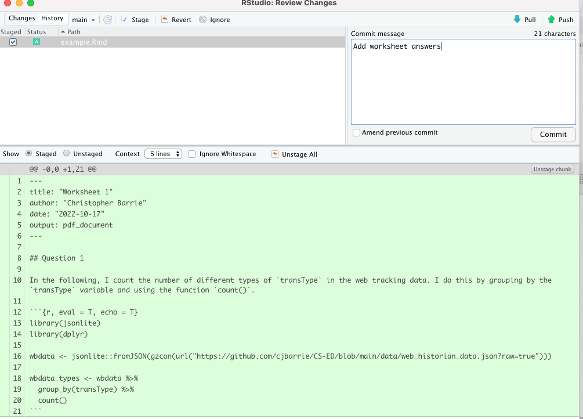
Task: Select the Staged radio button
Action: click(28, 153)
